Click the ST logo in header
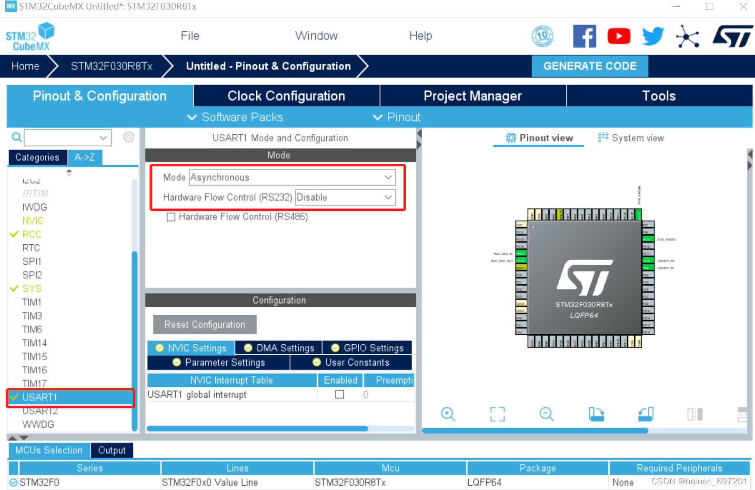Viewport: 755px width, 490px height. (733, 36)
